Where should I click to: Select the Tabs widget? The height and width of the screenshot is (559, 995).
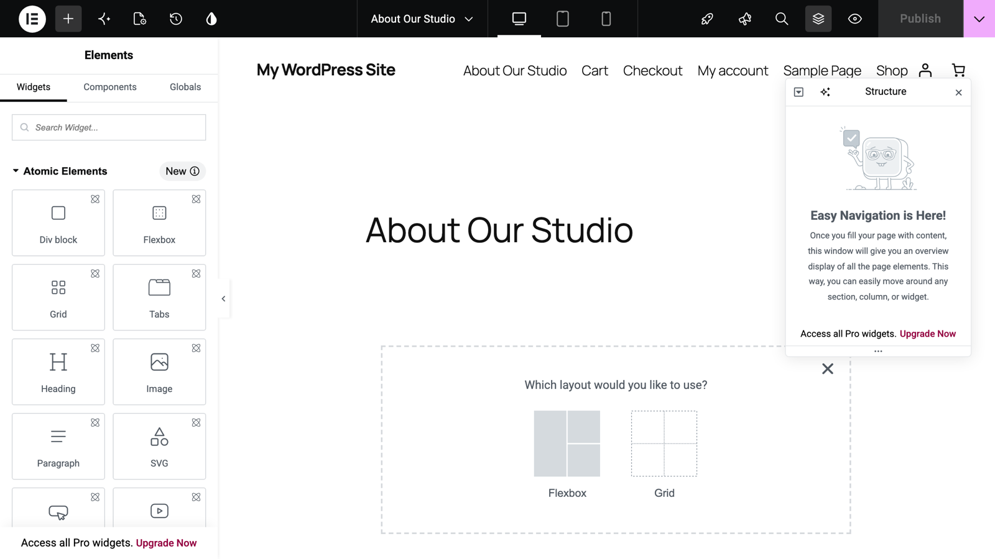[159, 298]
